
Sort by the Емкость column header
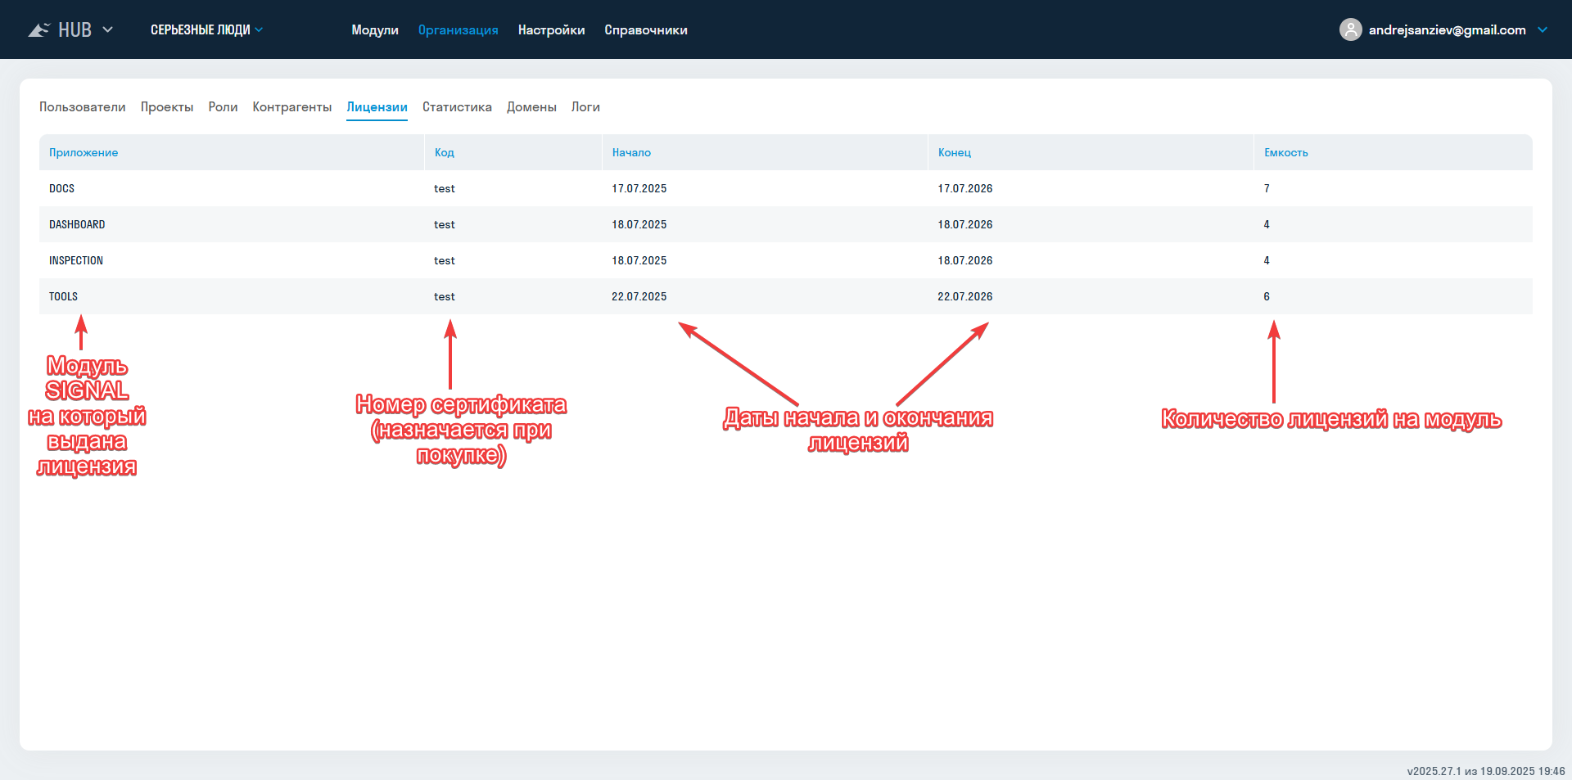(1285, 152)
